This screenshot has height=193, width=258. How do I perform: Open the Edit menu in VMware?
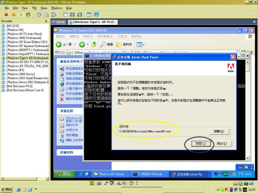(x=15, y=8)
